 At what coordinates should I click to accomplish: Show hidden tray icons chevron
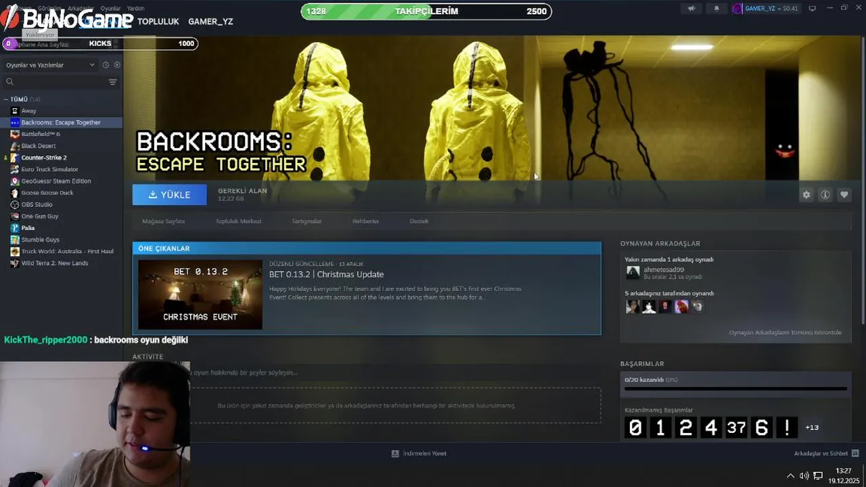790,476
